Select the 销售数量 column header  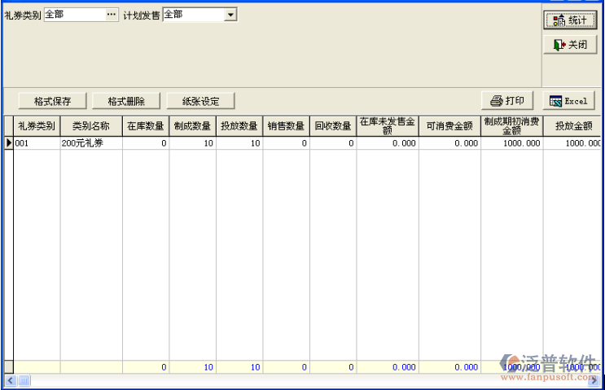(286, 126)
